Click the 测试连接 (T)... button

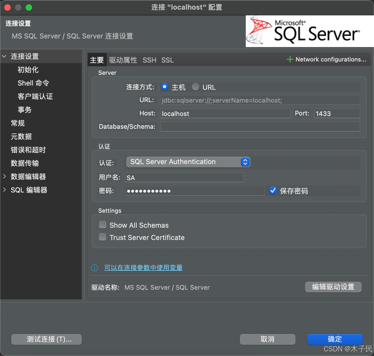[46, 339]
